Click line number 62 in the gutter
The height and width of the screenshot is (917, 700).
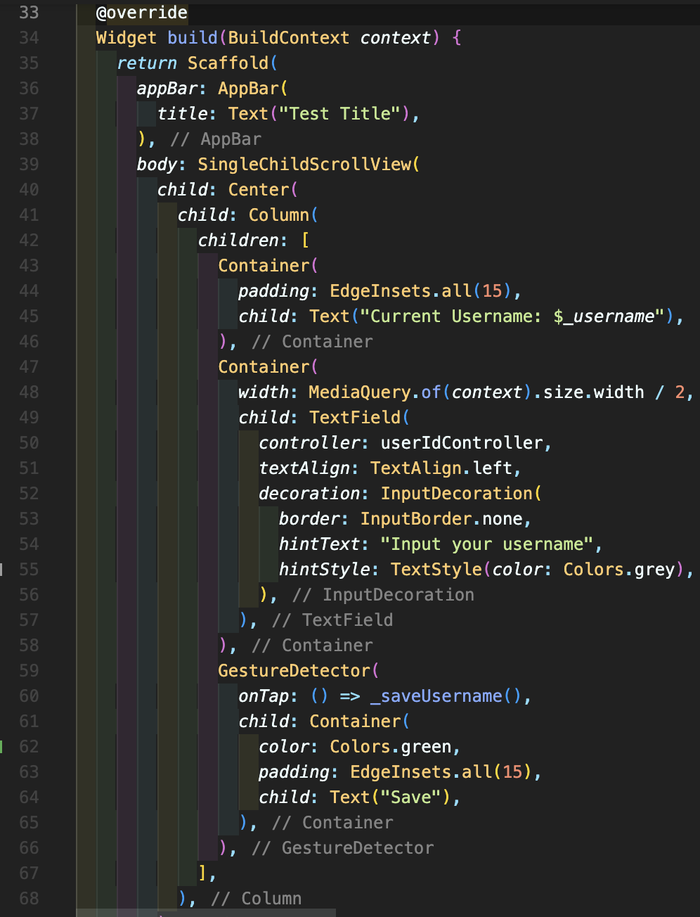[29, 747]
